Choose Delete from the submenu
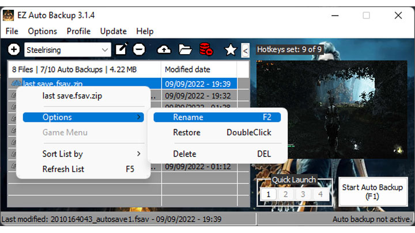This screenshot has height=233, width=415. [x=217, y=154]
